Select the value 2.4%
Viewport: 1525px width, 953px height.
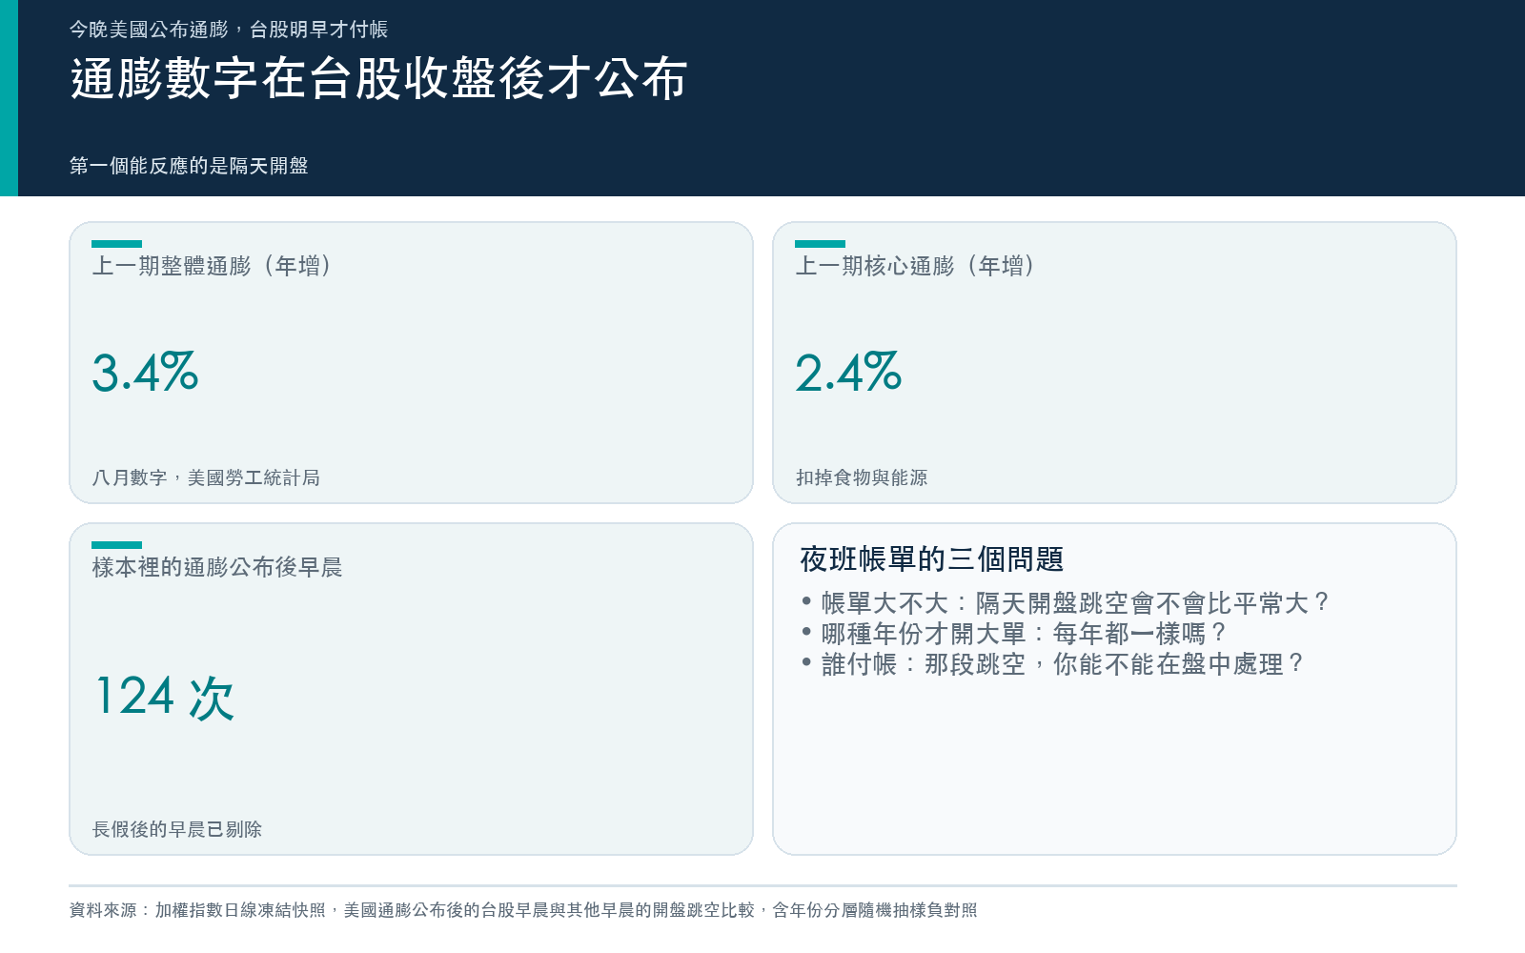(x=848, y=372)
